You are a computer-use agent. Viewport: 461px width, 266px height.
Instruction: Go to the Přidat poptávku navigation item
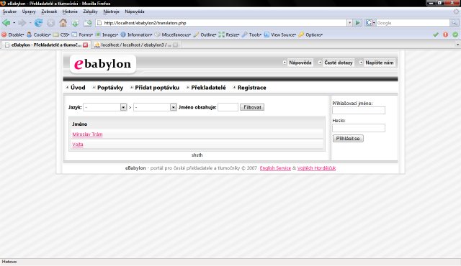click(x=157, y=88)
